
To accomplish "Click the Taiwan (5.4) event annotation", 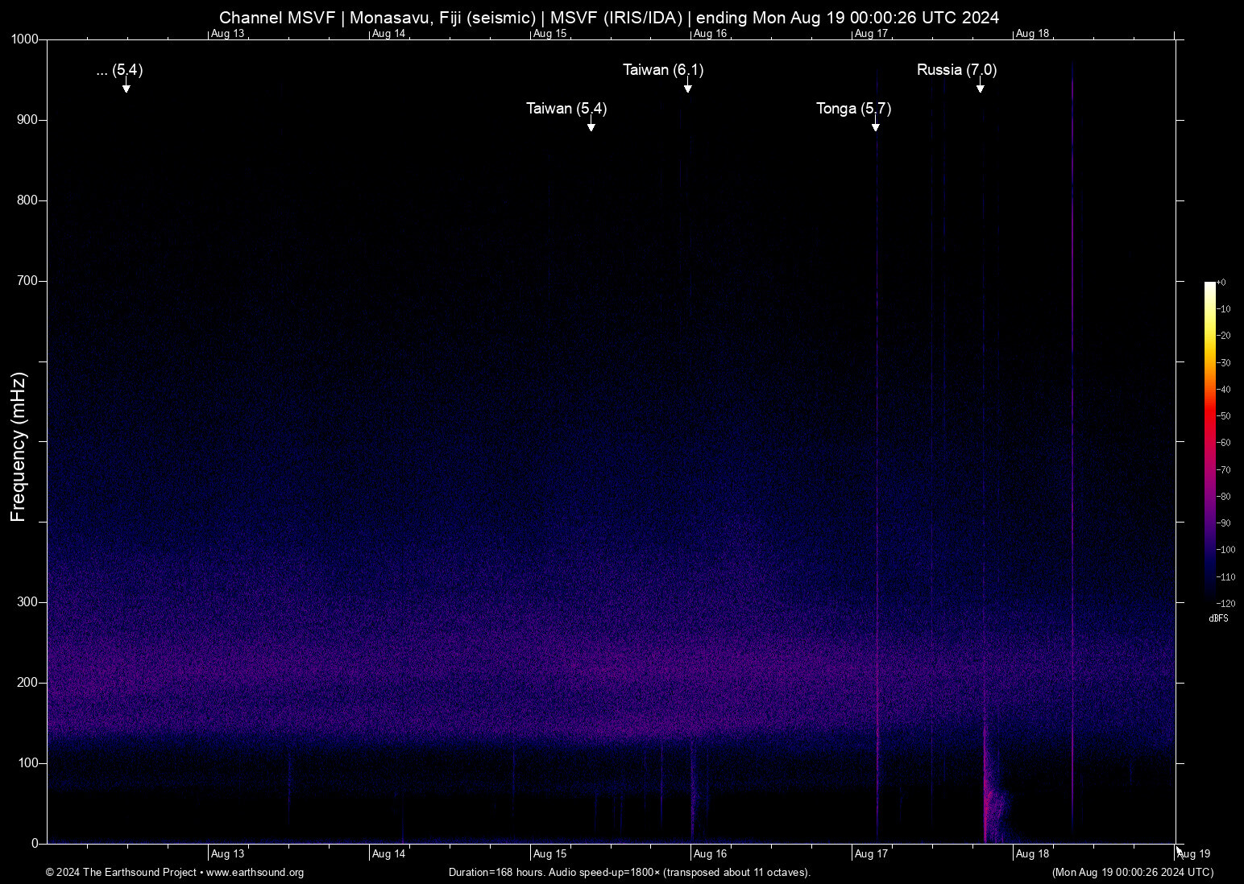I will (x=566, y=109).
